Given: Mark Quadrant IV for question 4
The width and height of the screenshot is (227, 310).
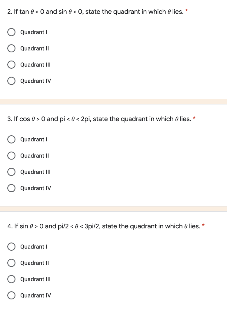Looking at the screenshot, I should (x=11, y=295).
